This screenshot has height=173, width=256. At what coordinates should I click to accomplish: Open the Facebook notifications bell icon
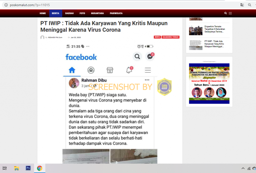[129, 70]
